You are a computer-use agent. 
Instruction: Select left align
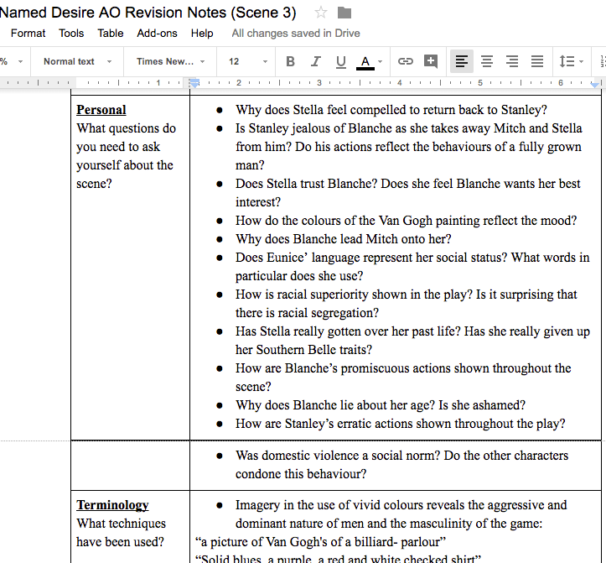tap(462, 61)
